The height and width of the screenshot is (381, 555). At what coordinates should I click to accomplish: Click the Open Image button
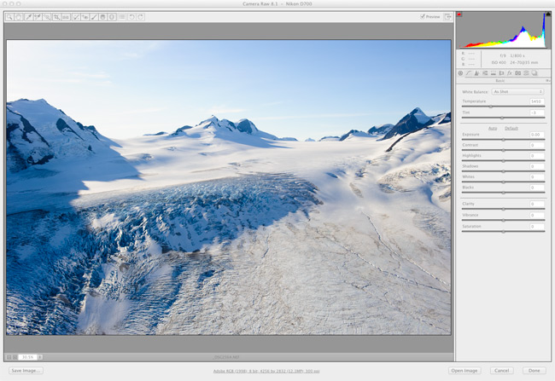[x=464, y=371]
